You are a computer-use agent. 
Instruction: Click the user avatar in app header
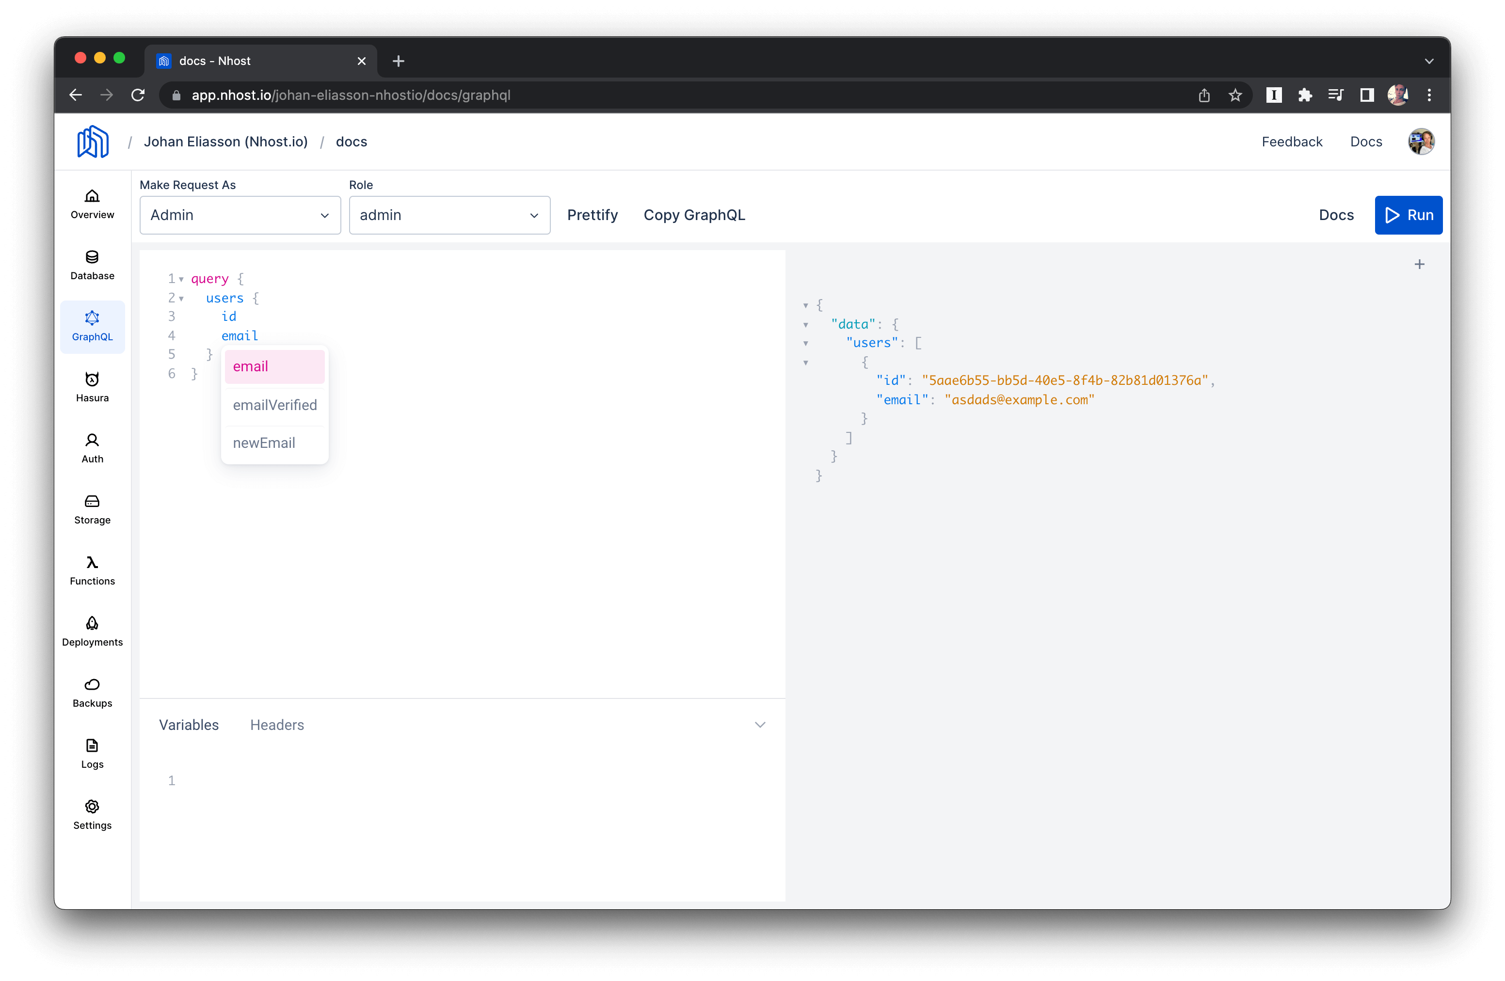click(1421, 142)
